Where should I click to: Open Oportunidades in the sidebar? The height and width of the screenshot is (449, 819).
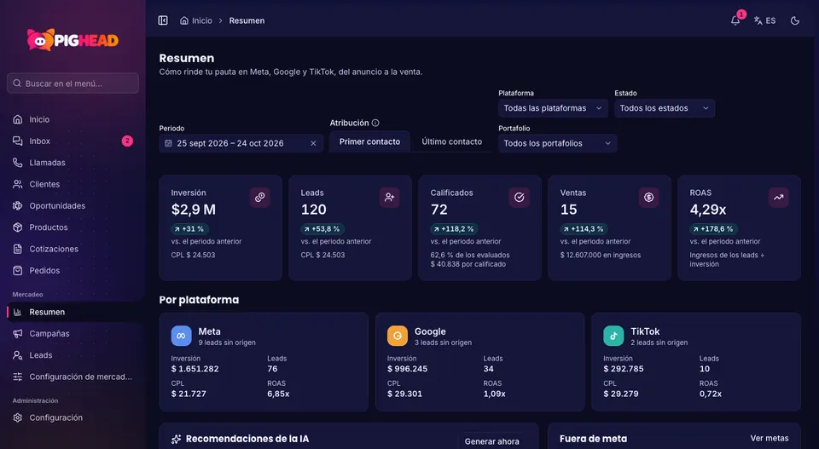[73, 205]
